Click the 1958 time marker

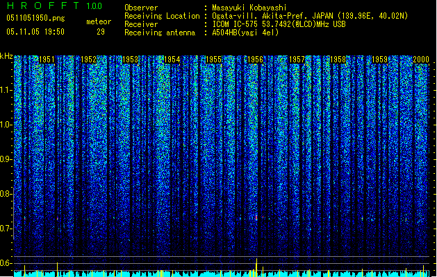click(x=338, y=60)
